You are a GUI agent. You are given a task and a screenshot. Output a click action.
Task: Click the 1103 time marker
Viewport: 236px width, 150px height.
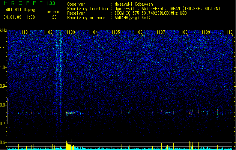(x=71, y=32)
